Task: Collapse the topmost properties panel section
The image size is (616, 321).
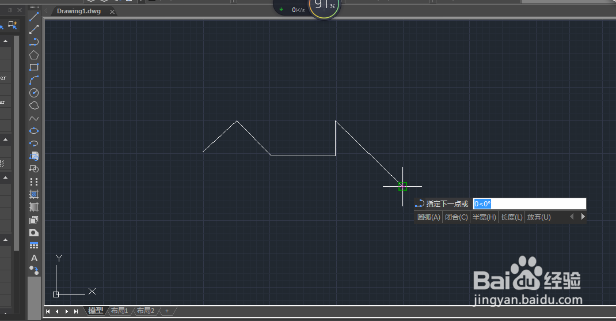Action: click(6, 41)
